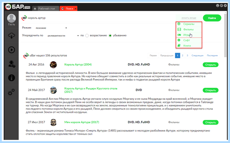The width and height of the screenshot is (230, 143).
Task: Open Меч короля Артура (2017) result
Action: coord(210,122)
